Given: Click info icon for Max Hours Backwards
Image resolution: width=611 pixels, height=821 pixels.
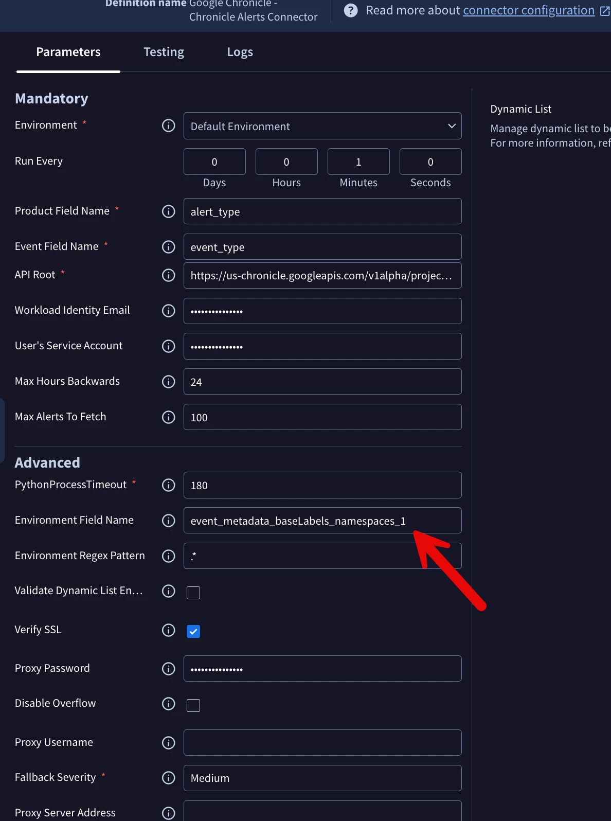Looking at the screenshot, I should click(x=169, y=382).
